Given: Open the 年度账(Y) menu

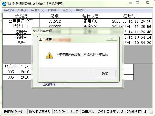Looking at the screenshot, I should coord(38,10).
